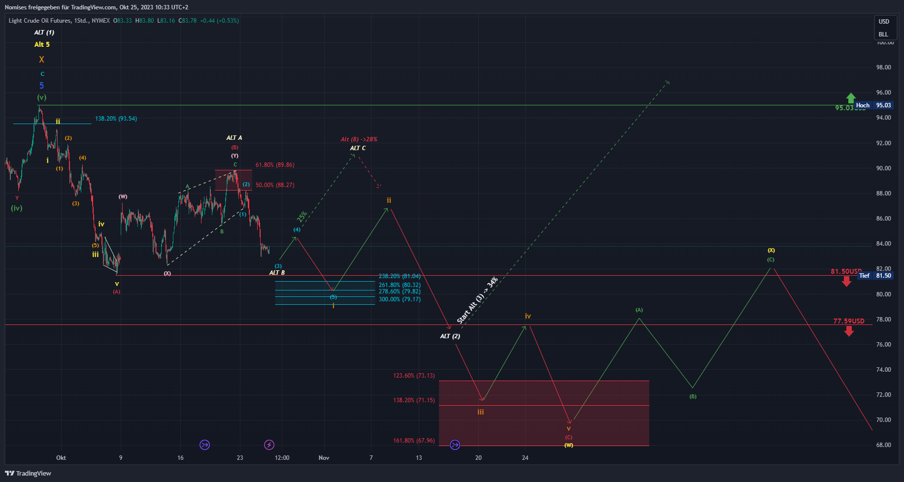Click the header text with Okt 25, 2023 timestamp
This screenshot has width=904, height=482.
click(x=97, y=7)
